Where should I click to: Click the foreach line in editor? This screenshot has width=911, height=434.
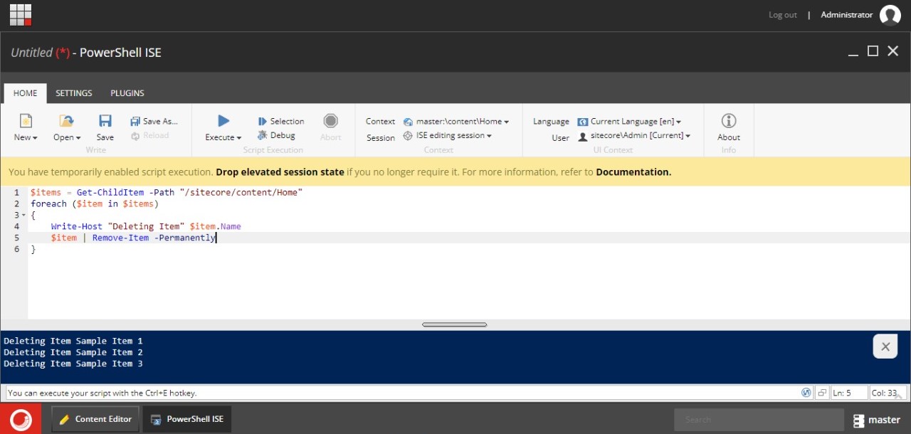[x=94, y=203]
